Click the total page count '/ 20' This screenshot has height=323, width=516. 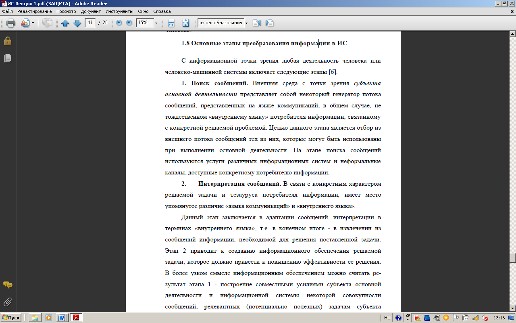[x=103, y=23]
